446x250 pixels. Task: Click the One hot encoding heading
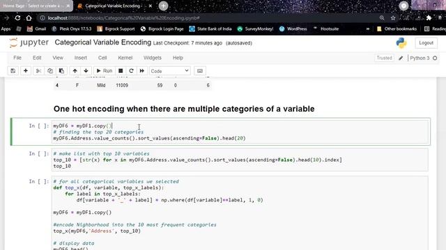(x=184, y=109)
